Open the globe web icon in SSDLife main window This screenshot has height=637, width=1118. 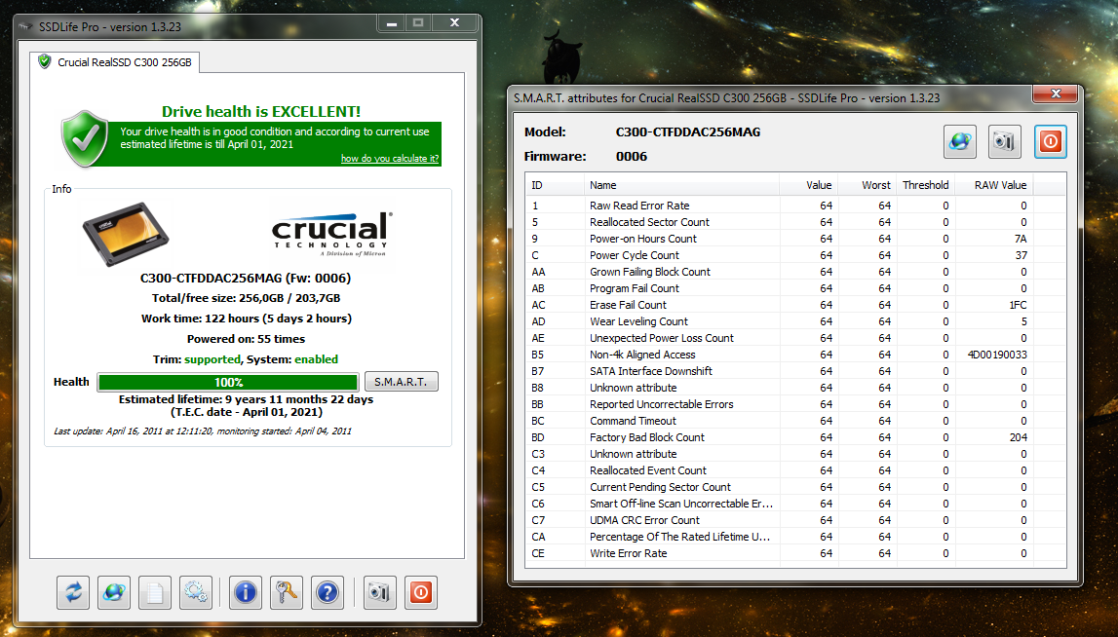coord(114,593)
